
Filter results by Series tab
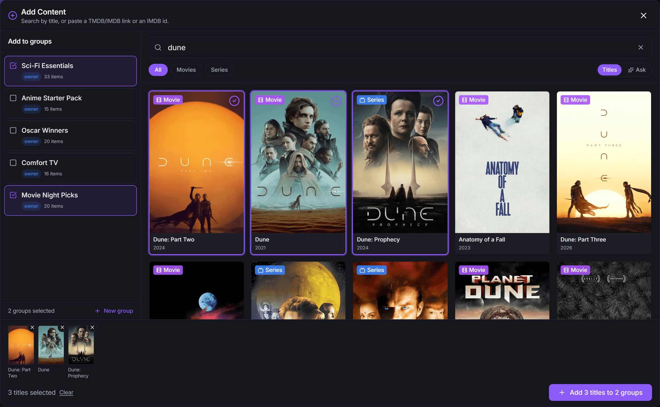click(219, 70)
